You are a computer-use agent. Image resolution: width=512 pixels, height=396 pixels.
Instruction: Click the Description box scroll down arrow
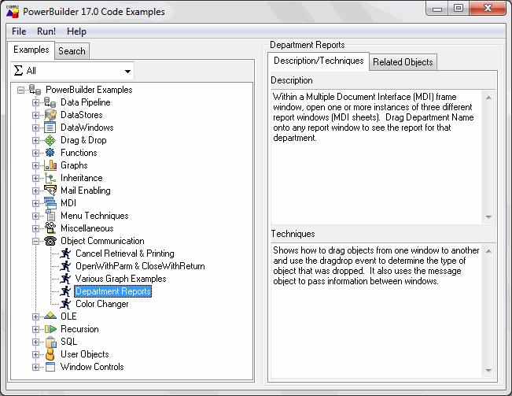(488, 217)
